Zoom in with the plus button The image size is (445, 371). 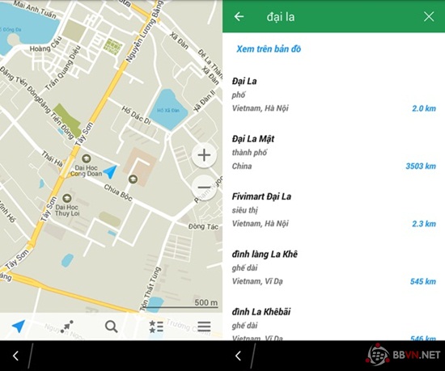point(204,155)
